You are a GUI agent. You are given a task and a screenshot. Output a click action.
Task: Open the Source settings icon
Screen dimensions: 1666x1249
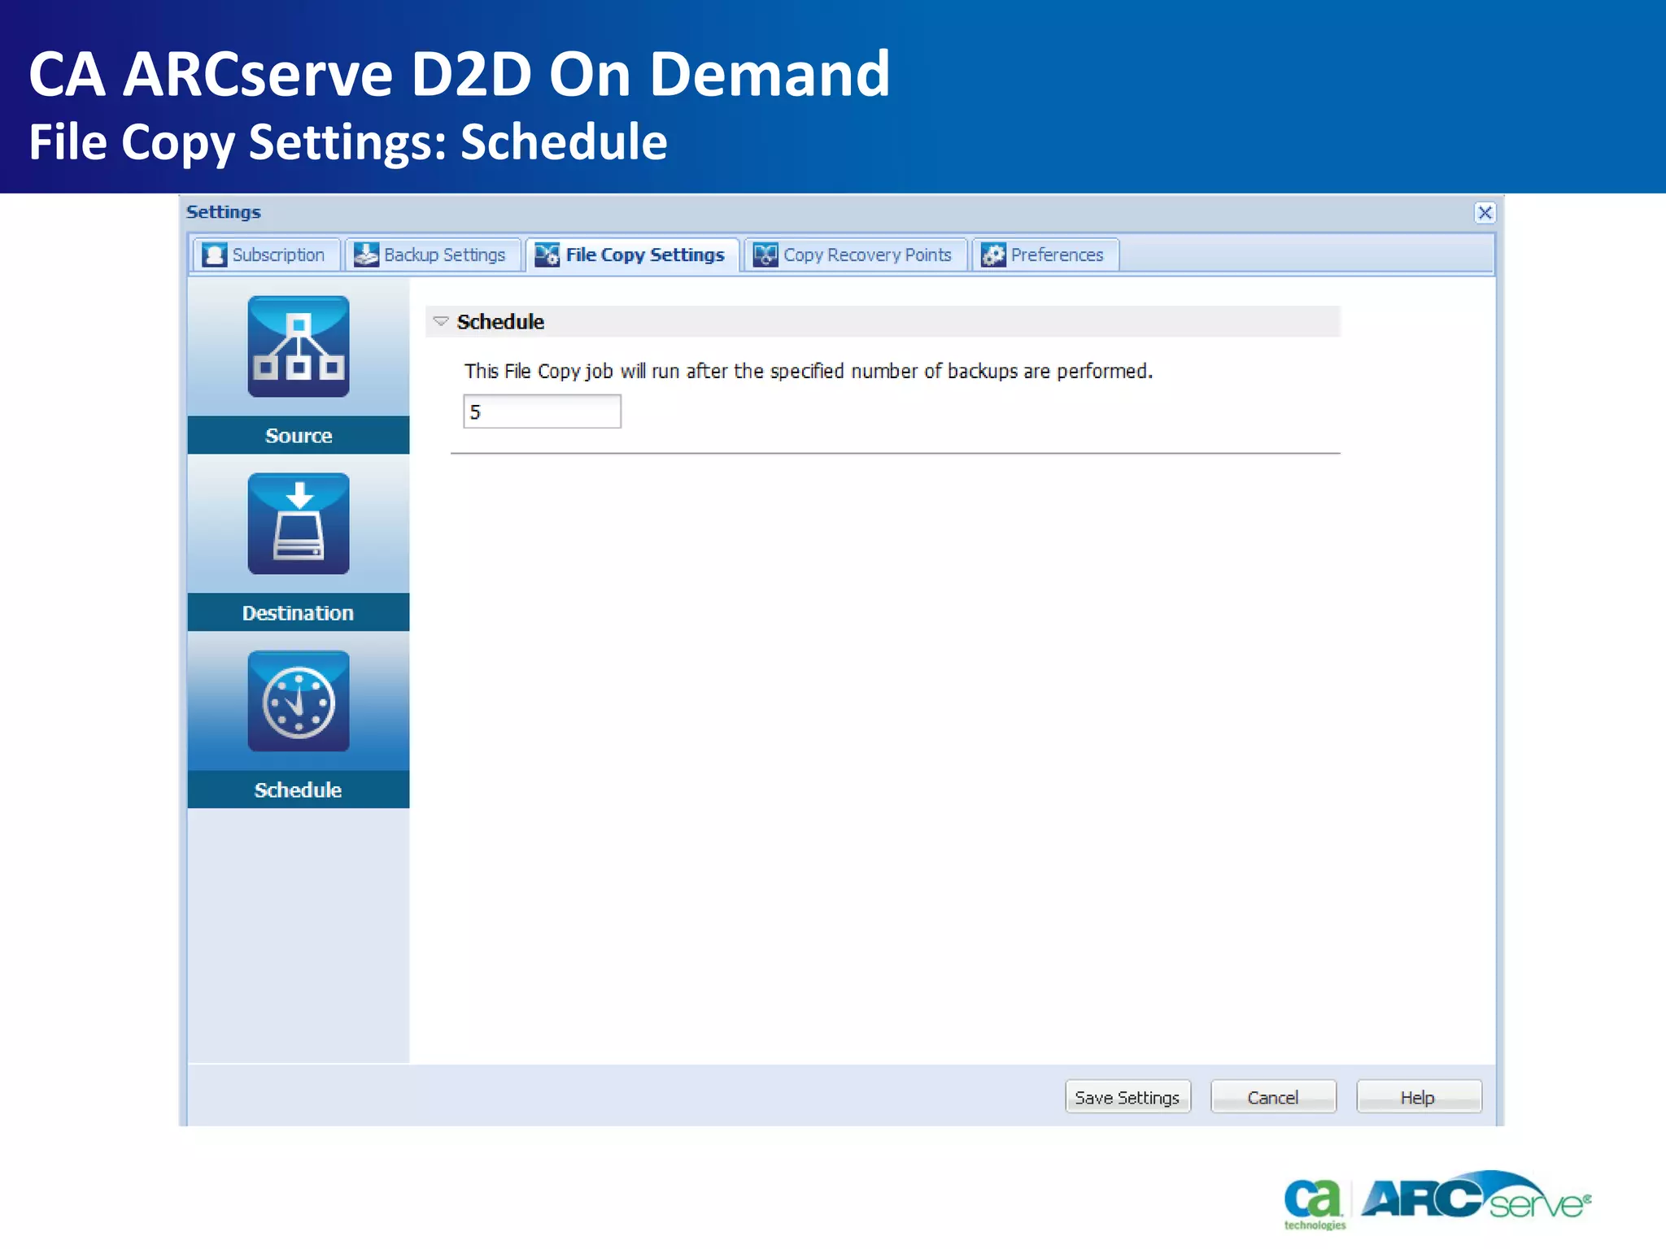(x=299, y=346)
